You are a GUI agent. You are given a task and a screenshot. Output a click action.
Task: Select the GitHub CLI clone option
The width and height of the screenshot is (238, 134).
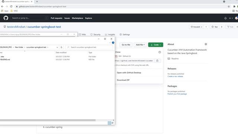click(x=127, y=56)
